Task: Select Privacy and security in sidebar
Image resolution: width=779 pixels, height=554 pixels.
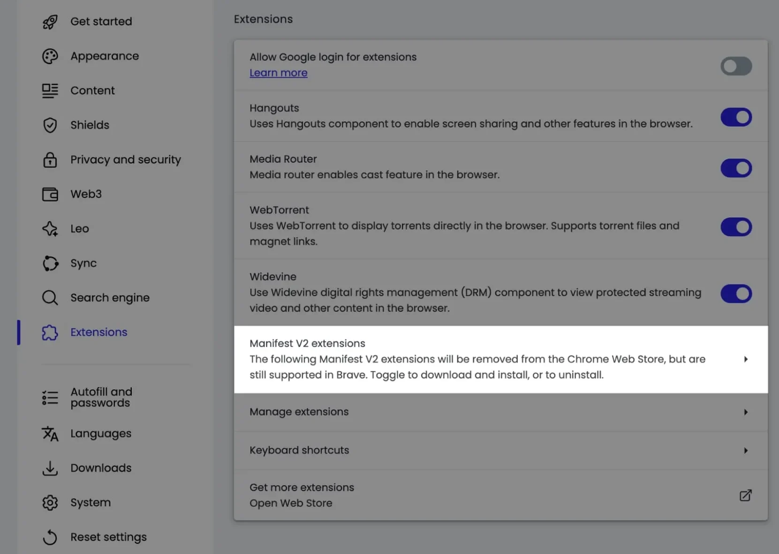Action: pos(126,160)
